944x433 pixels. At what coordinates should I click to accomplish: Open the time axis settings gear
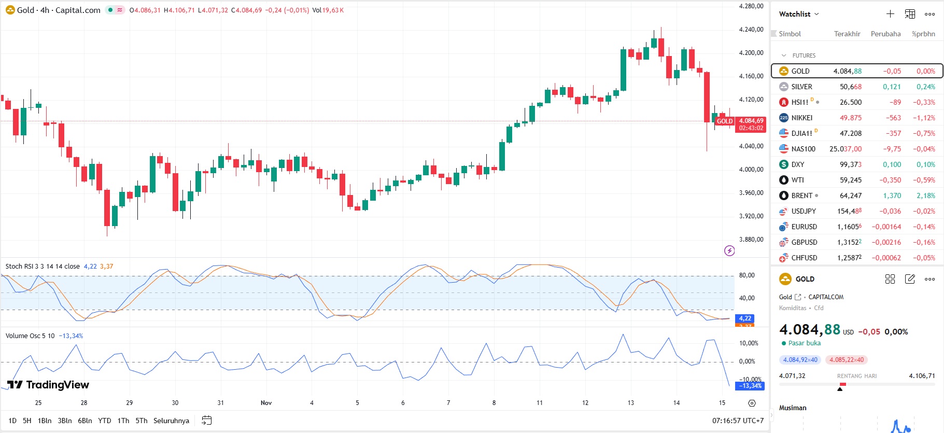pyautogui.click(x=752, y=403)
